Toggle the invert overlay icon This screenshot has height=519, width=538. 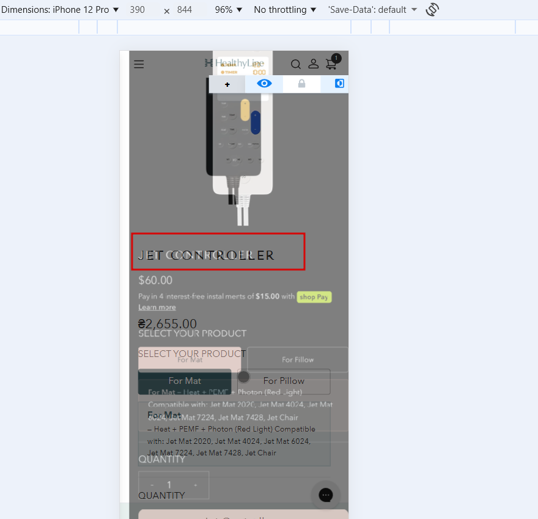click(x=339, y=83)
